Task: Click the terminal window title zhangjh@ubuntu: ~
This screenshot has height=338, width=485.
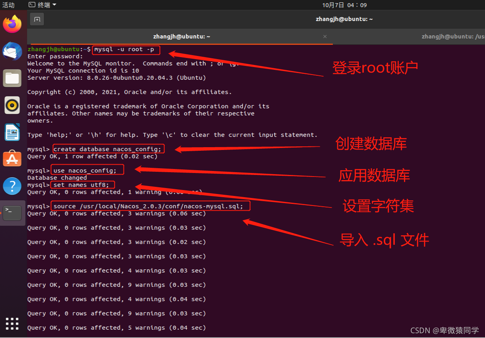Action: (344, 19)
